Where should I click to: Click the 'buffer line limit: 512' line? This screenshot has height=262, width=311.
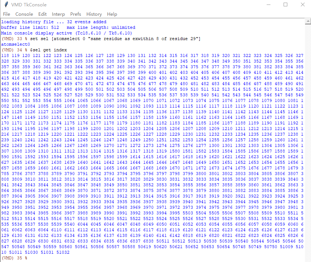click(x=68, y=27)
